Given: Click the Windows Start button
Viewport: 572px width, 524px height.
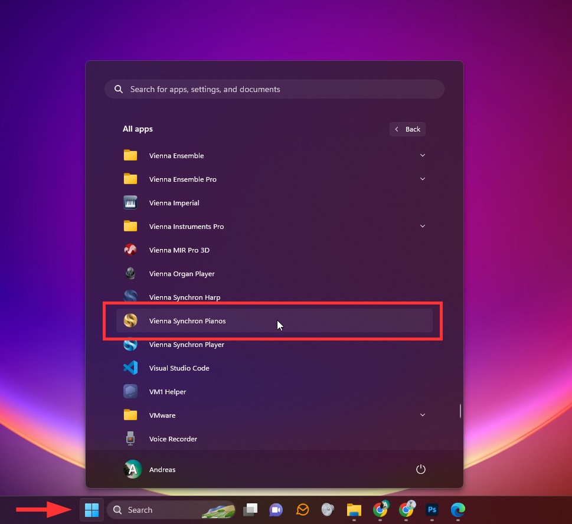Looking at the screenshot, I should [x=91, y=510].
